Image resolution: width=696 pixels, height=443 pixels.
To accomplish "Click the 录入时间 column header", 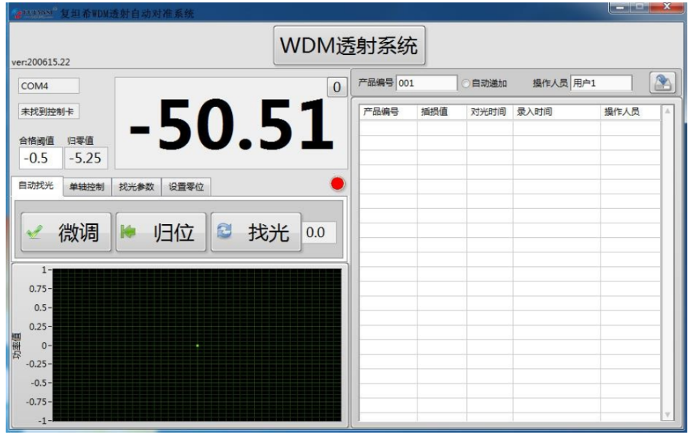I will [556, 112].
